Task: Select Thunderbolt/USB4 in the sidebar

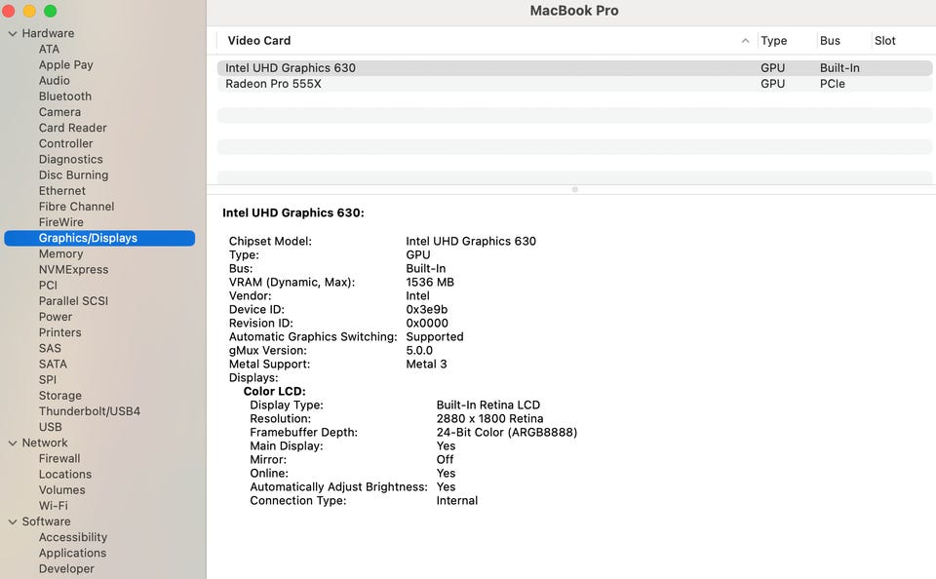Action: pyautogui.click(x=90, y=411)
